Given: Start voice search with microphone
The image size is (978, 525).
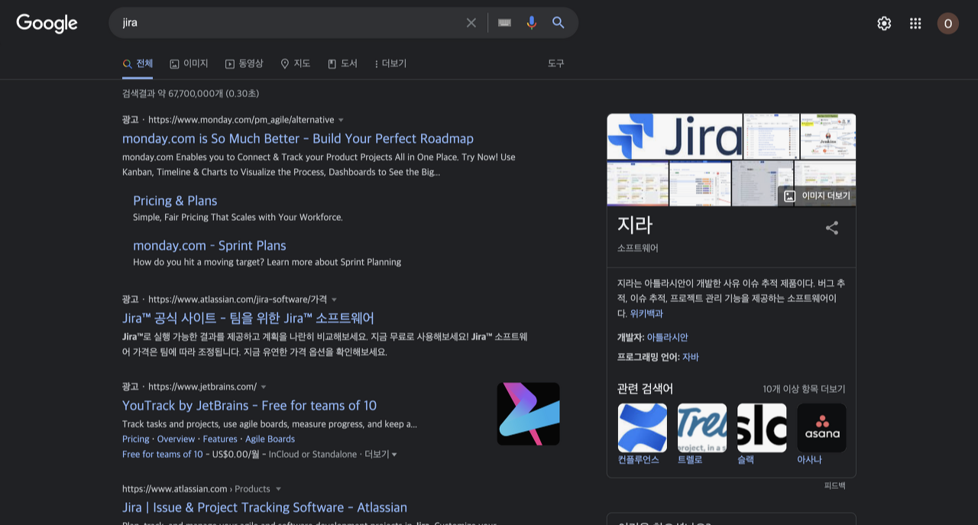Looking at the screenshot, I should (532, 23).
